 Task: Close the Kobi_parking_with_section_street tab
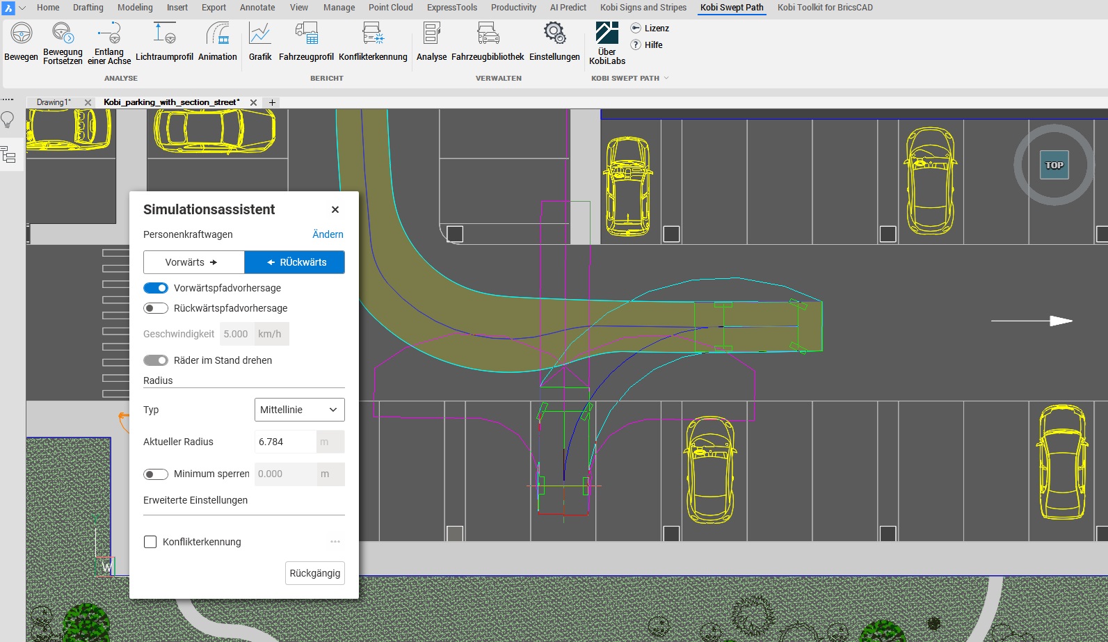point(253,102)
